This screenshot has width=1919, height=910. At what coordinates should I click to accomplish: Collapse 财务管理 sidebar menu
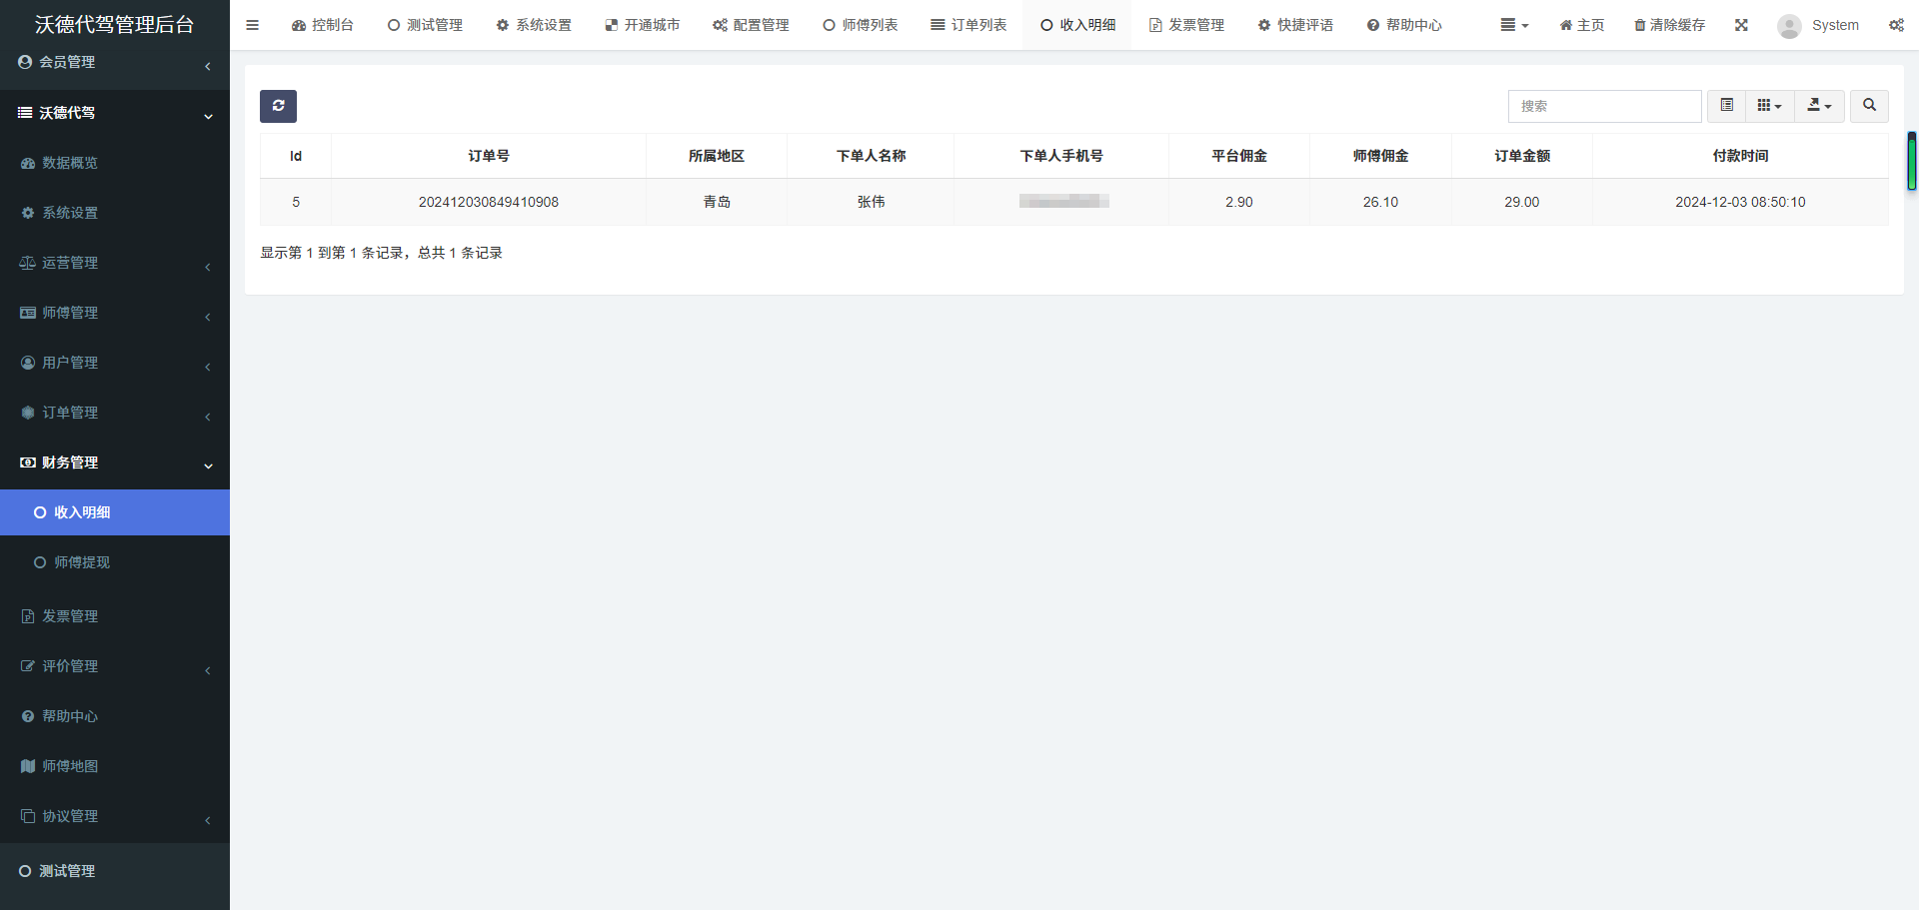pyautogui.click(x=115, y=462)
